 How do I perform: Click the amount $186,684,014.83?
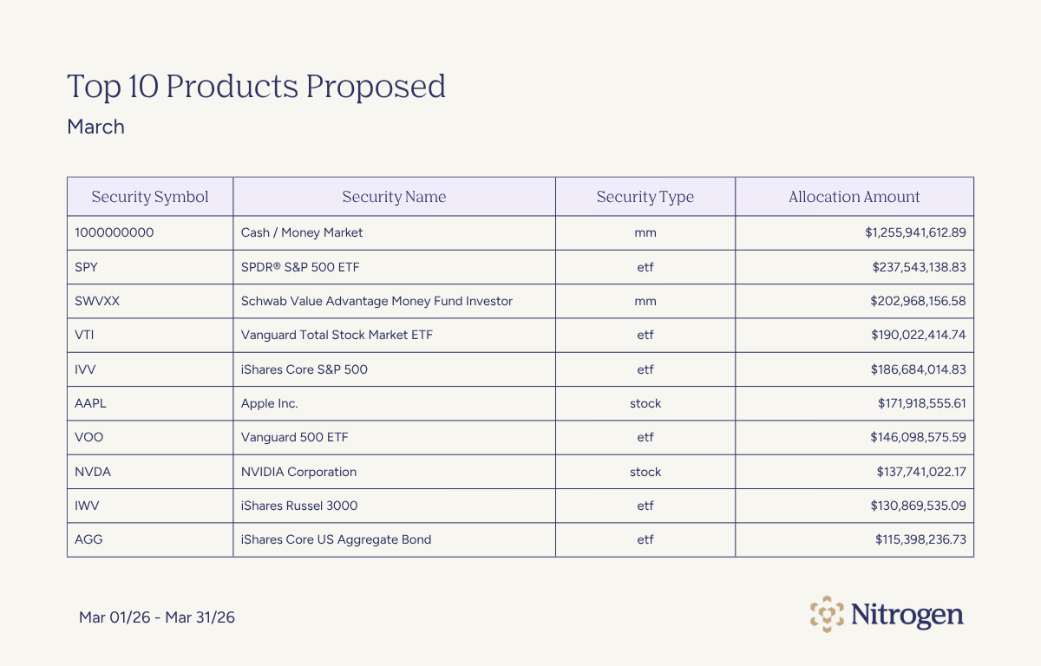919,369
